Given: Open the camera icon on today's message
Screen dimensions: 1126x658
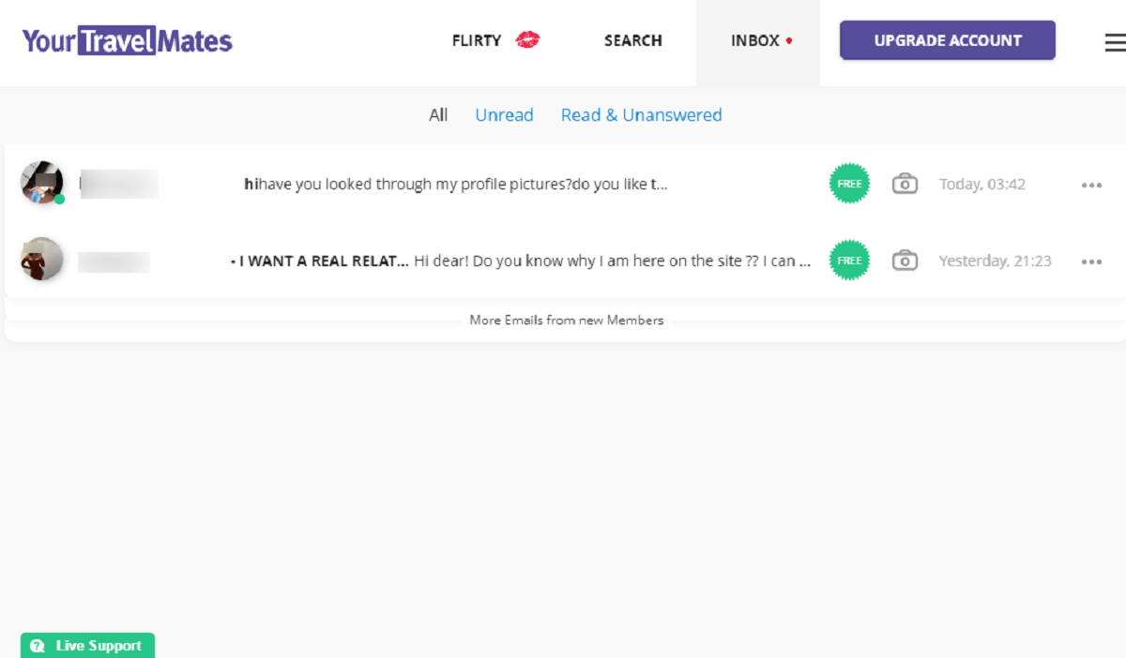Looking at the screenshot, I should point(905,184).
